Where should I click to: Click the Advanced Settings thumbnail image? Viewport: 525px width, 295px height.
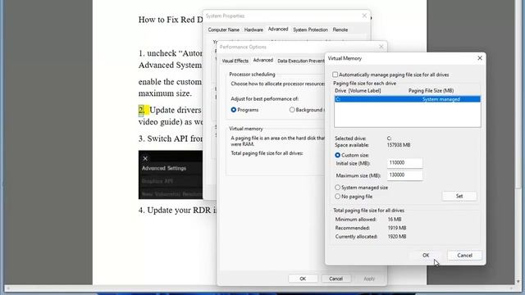click(171, 175)
